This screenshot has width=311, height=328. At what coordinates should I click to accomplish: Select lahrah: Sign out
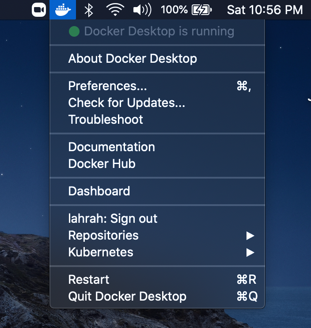click(157, 219)
